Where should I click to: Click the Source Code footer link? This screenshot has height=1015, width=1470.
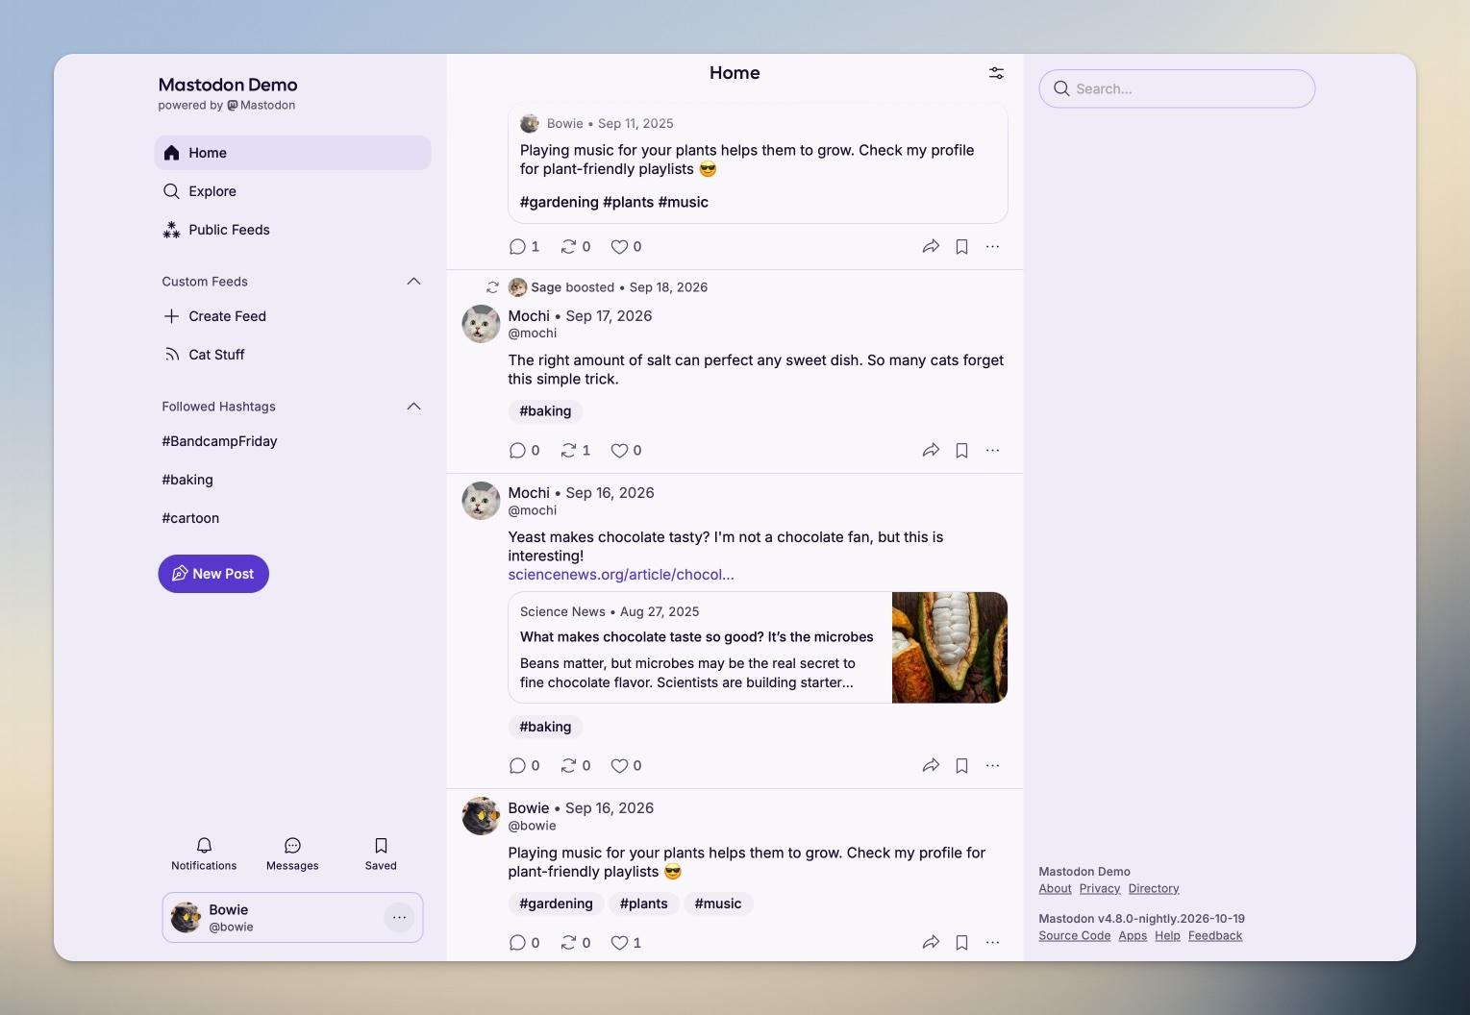coord(1074,936)
